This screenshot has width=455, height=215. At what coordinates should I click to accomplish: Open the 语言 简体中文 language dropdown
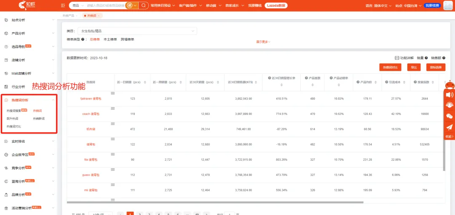click(x=378, y=5)
